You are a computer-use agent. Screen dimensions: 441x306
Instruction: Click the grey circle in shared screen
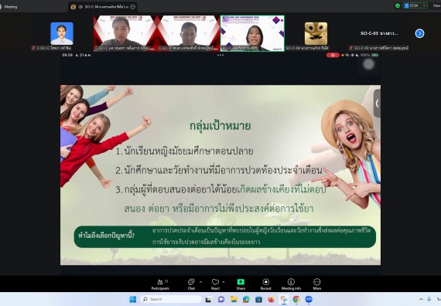[x=368, y=64]
